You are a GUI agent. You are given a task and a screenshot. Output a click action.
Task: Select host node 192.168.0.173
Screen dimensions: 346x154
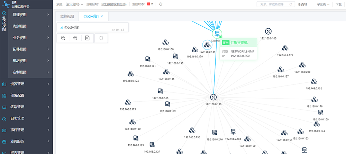click(128, 102)
